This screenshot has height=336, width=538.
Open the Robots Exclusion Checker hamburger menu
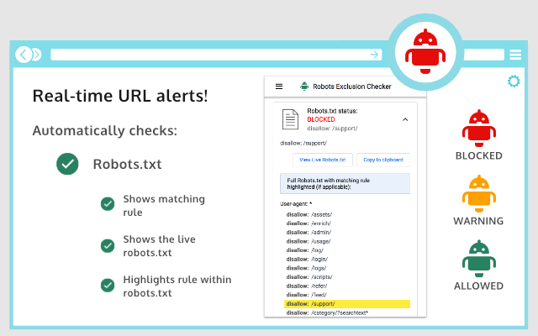pos(279,86)
